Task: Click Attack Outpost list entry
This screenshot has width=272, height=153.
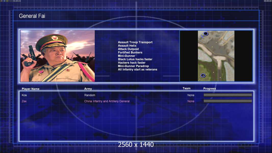Action: tap(128, 49)
